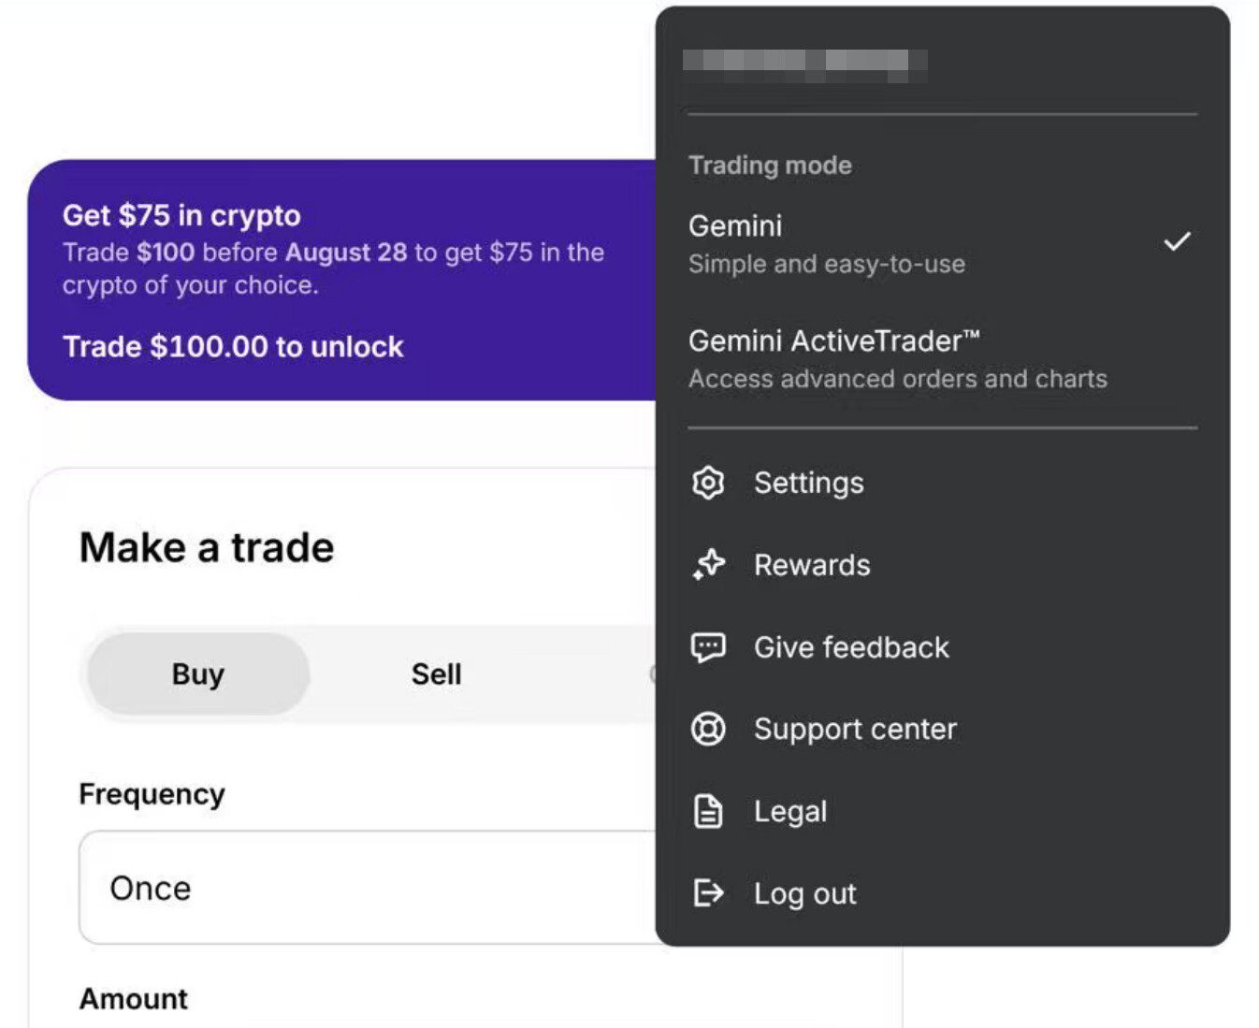The image size is (1259, 1028).
Task: Open the Settings menu entry
Action: click(x=808, y=483)
